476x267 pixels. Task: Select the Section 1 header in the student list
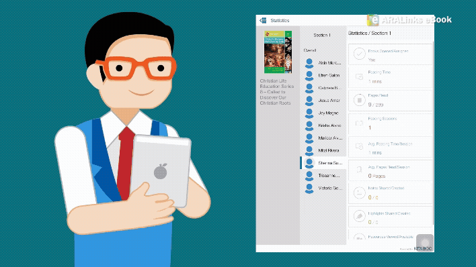322,35
